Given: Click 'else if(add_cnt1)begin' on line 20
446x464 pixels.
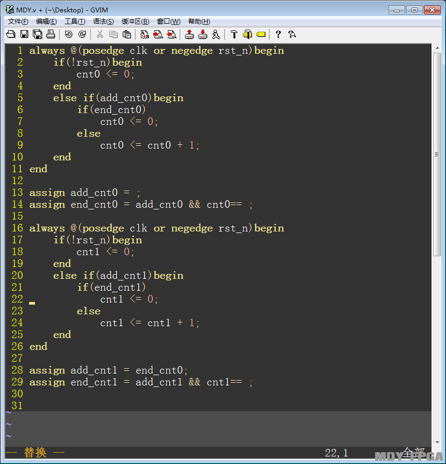Looking at the screenshot, I should pyautogui.click(x=118, y=276).
